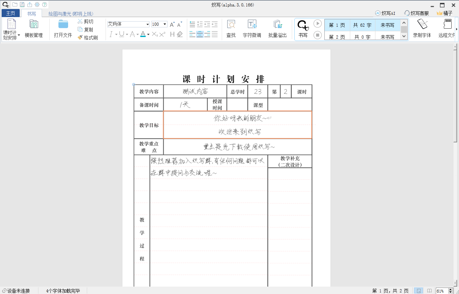Open the font size 100 dropdown

pyautogui.click(x=165, y=24)
